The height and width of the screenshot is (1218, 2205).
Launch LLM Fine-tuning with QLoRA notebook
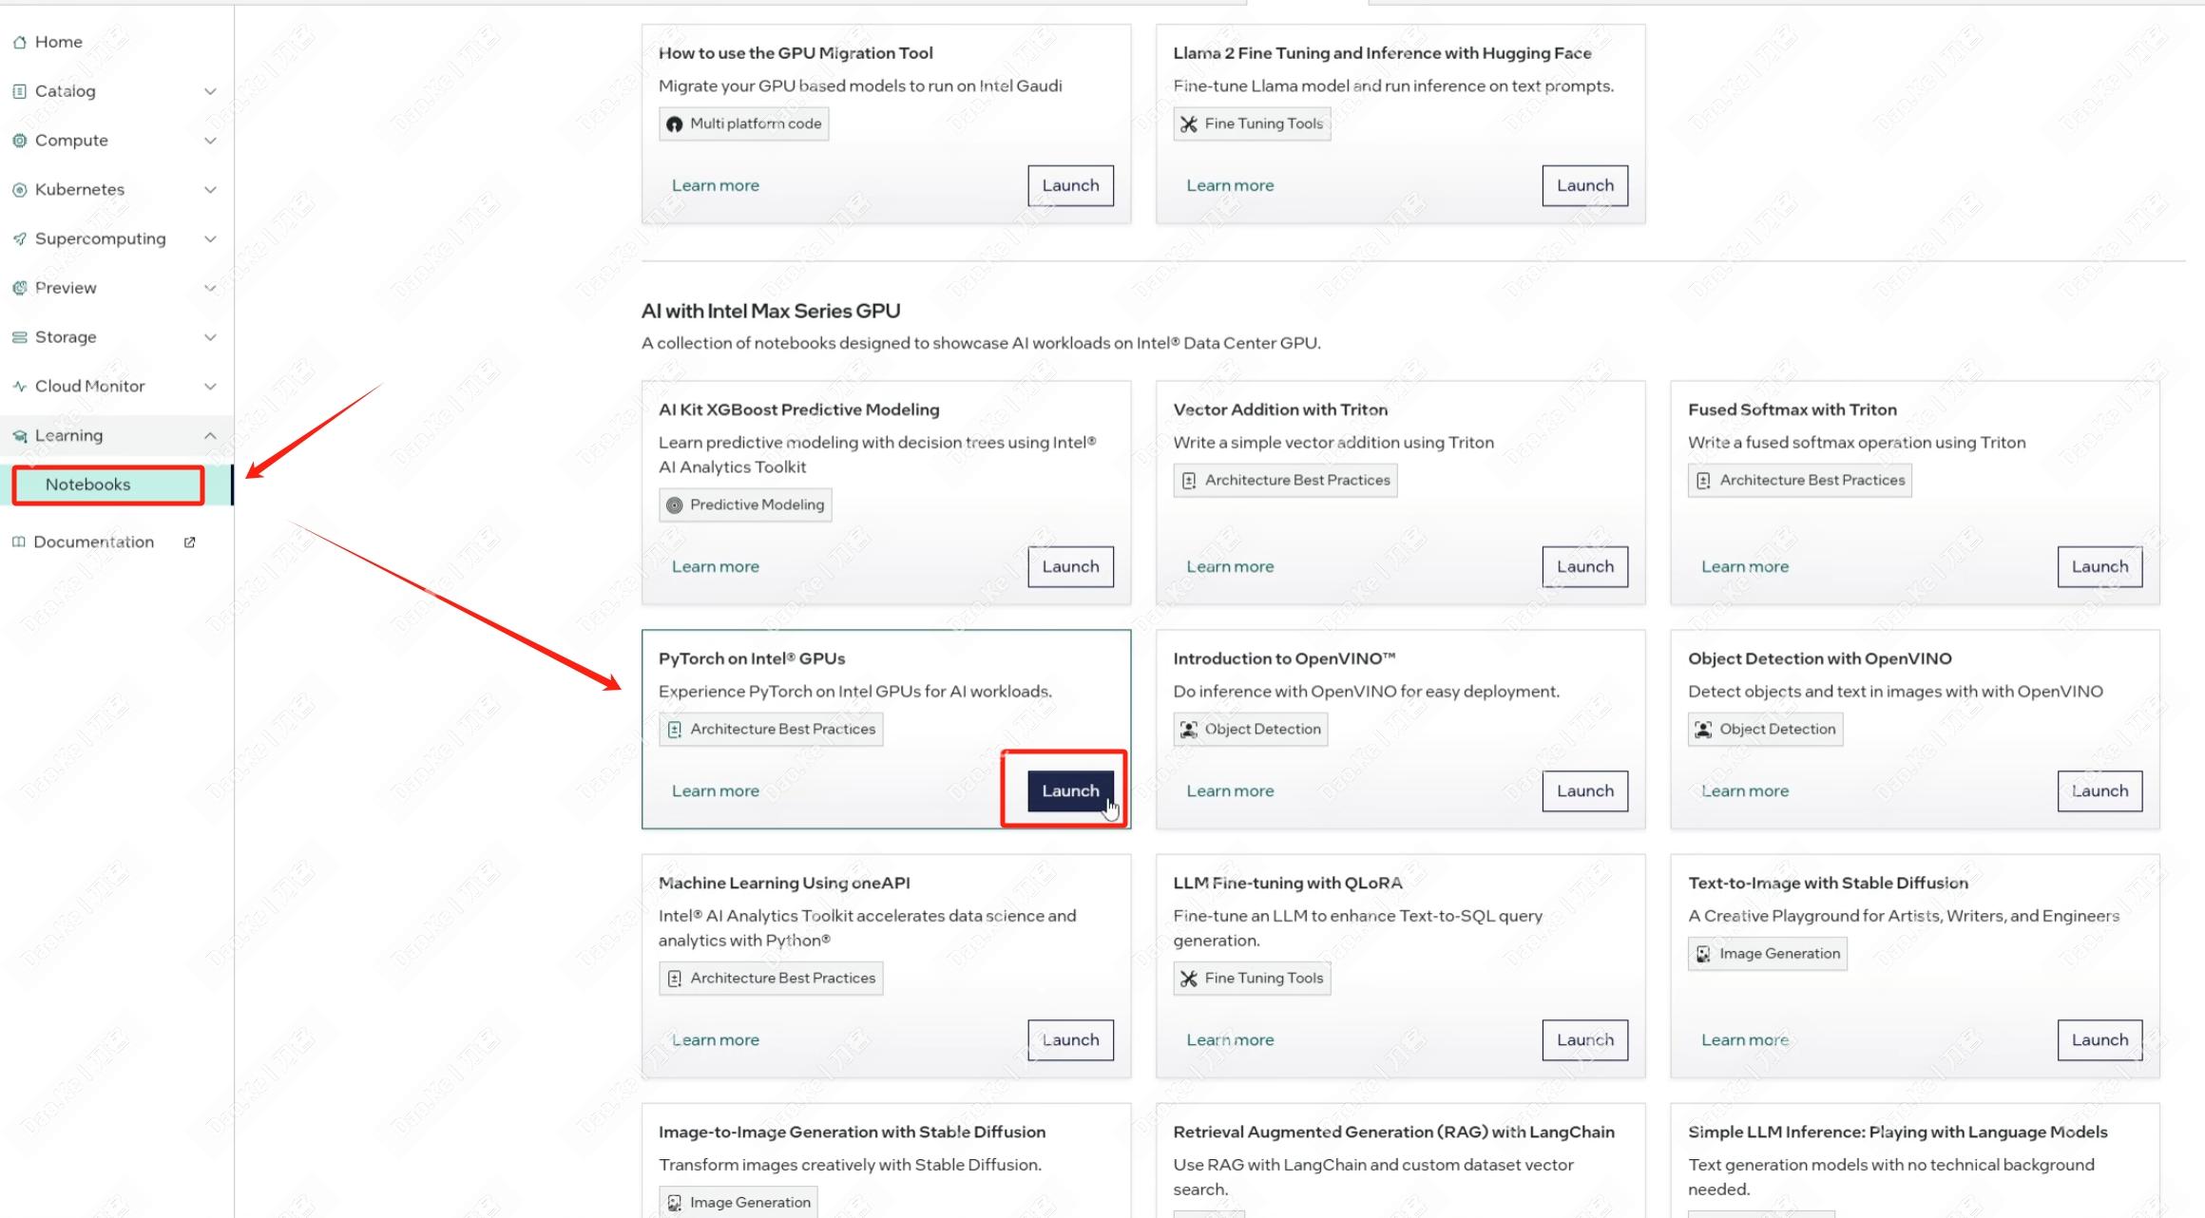1584,1040
